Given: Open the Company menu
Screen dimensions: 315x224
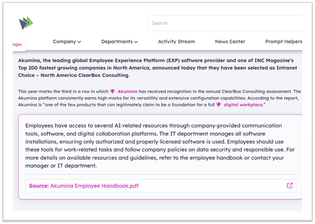Looking at the screenshot, I should point(67,41).
